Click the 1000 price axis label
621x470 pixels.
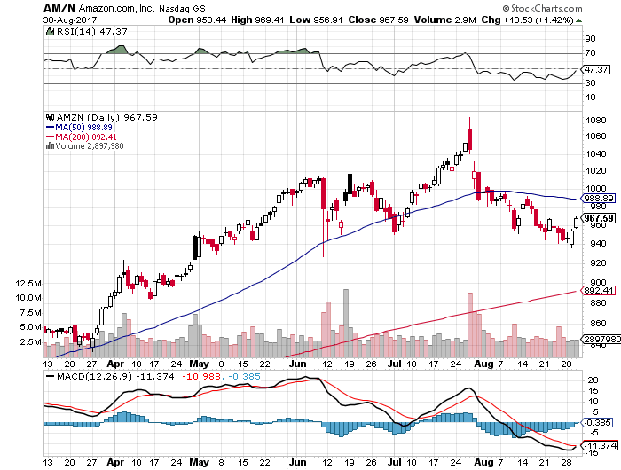click(x=595, y=189)
